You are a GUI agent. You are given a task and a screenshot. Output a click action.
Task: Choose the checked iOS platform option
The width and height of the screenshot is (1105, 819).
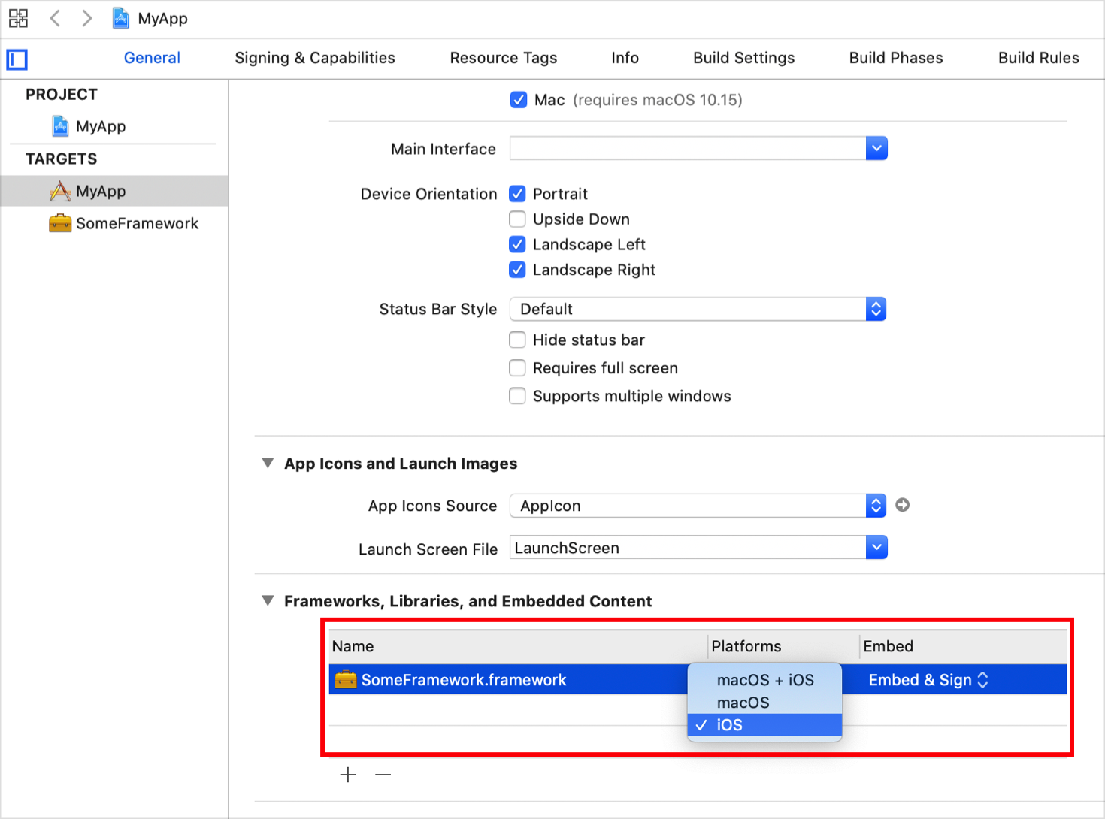pyautogui.click(x=764, y=725)
